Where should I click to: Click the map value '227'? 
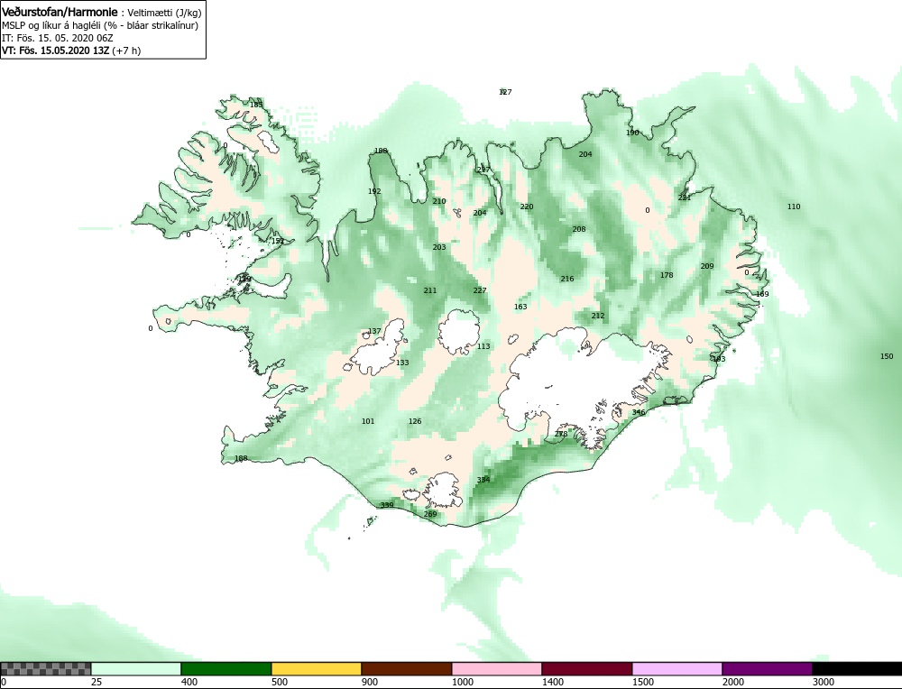[480, 290]
